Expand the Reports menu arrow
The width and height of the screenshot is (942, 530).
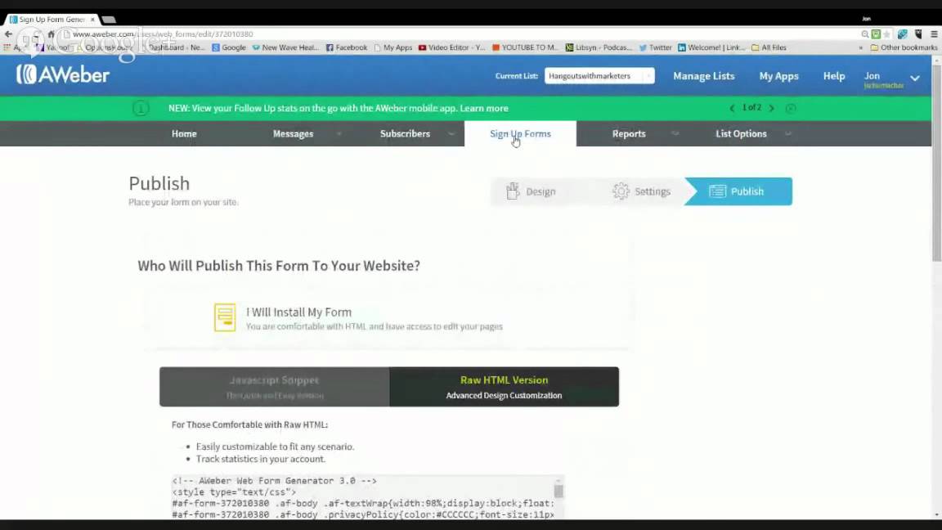pos(675,134)
